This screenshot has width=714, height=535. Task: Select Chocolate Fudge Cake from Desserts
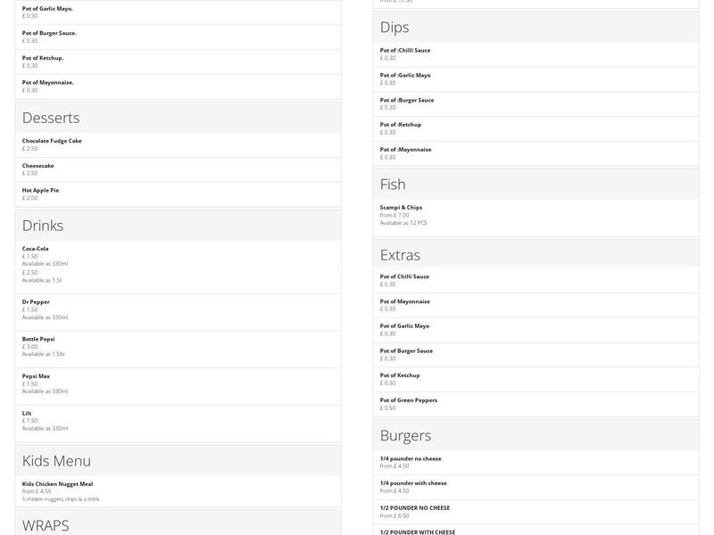[x=52, y=141]
